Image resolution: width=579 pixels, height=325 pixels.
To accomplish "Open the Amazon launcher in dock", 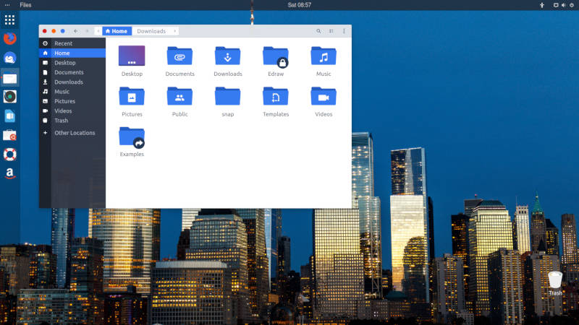I will 9,173.
